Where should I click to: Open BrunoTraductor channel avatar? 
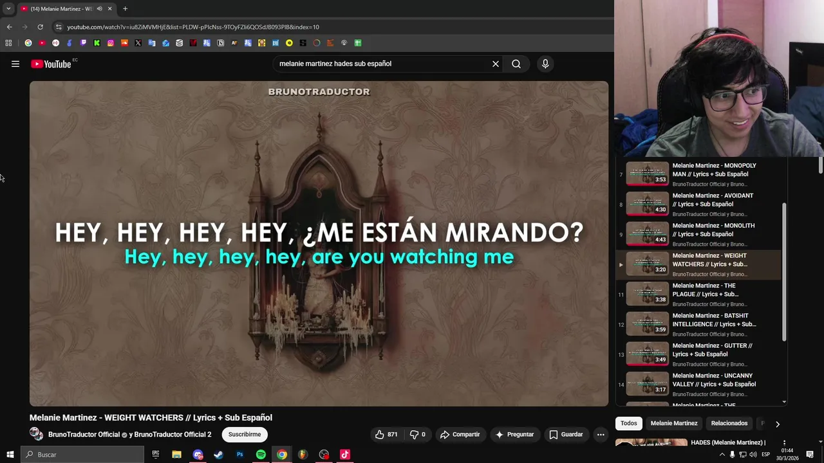click(x=36, y=434)
